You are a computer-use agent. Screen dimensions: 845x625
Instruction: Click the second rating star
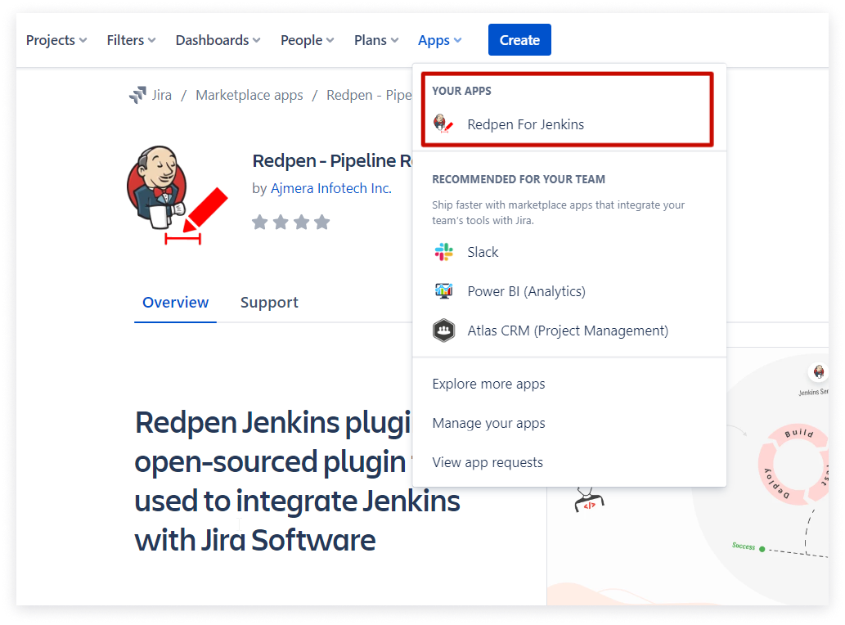281,222
